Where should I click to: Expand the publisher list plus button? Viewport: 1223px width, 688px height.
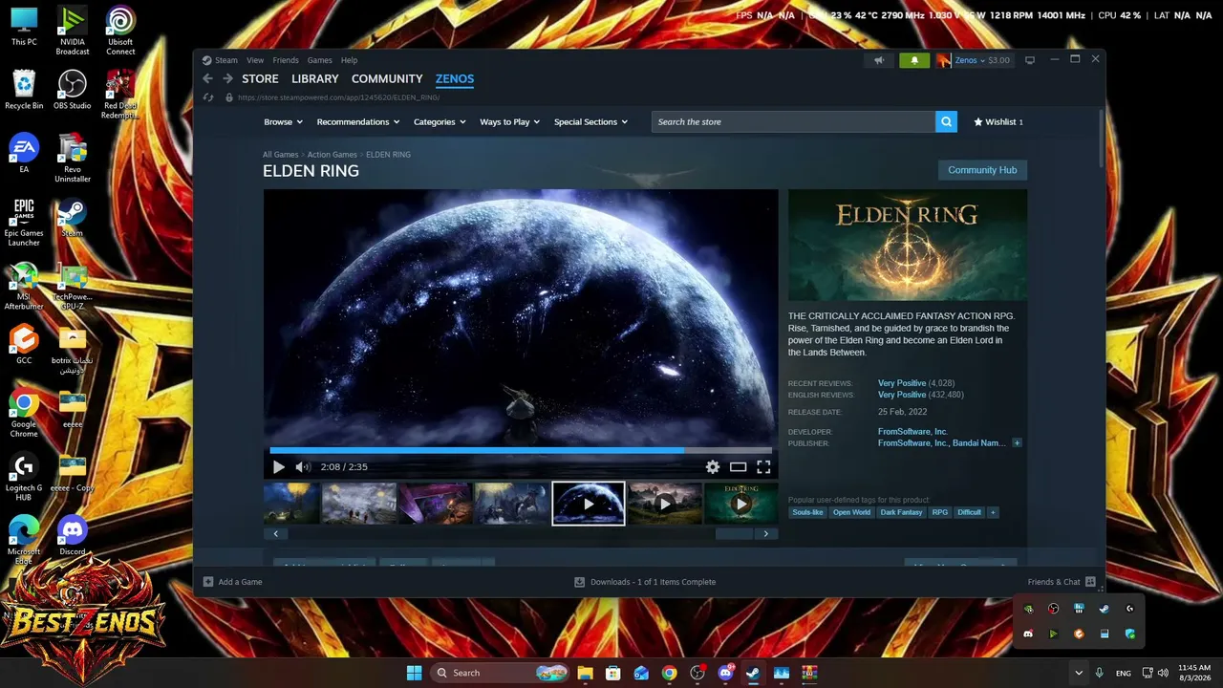coord(1017,443)
